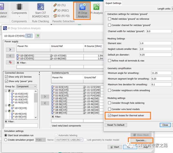173x153 pixels.
Task: Click Reset To Default button
Action: click(x=116, y=125)
